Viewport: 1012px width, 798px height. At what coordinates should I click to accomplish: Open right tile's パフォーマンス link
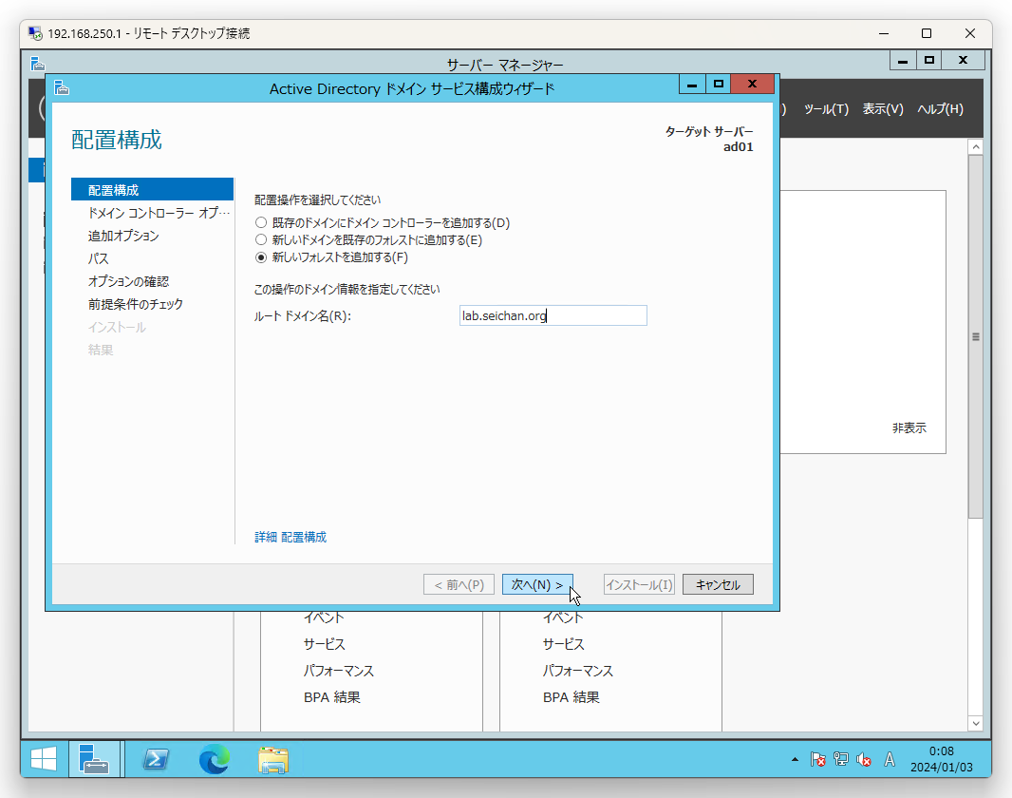577,671
